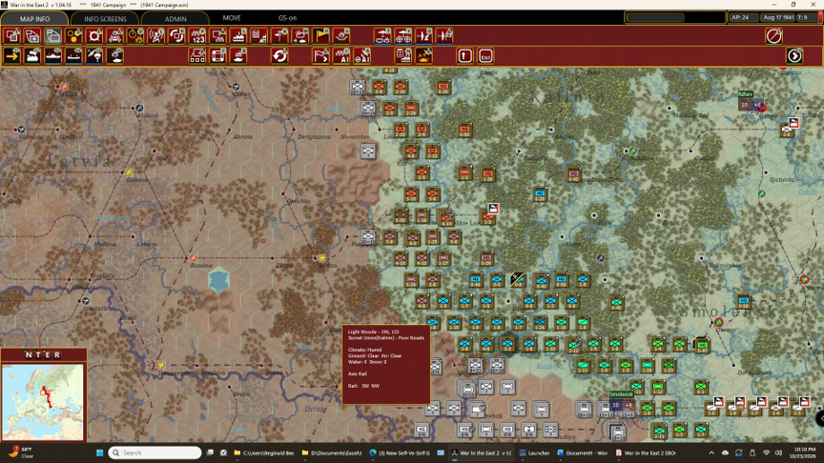Click the taskbar Search box
This screenshot has height=463, width=824.
[x=155, y=453]
